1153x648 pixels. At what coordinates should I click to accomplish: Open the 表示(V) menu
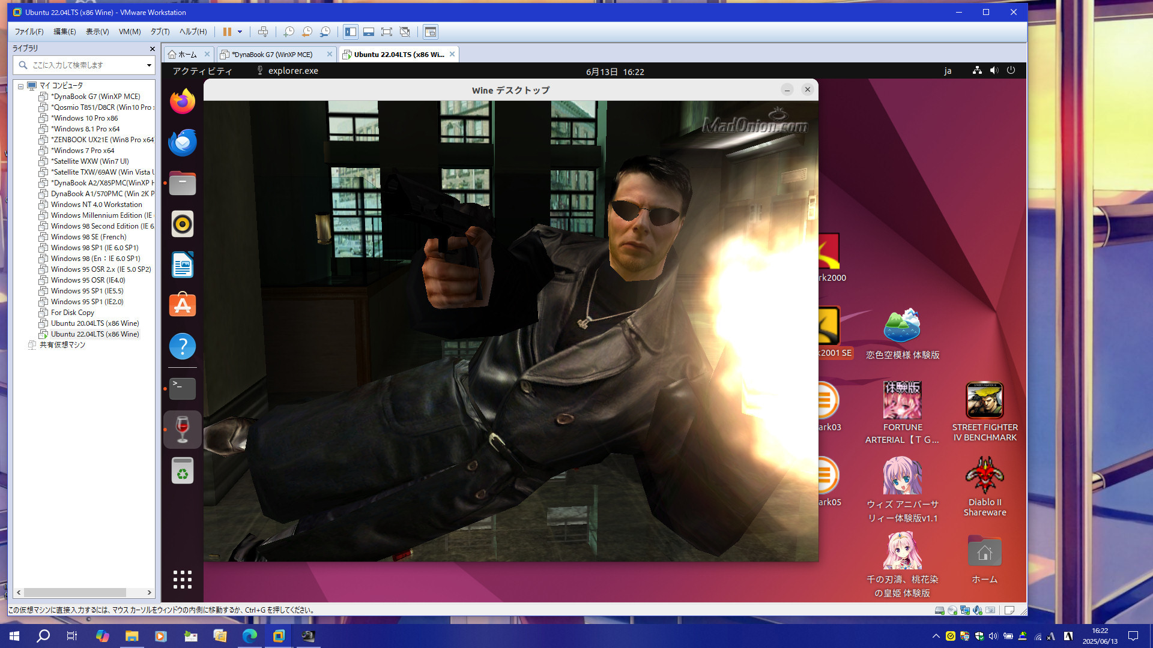click(97, 32)
